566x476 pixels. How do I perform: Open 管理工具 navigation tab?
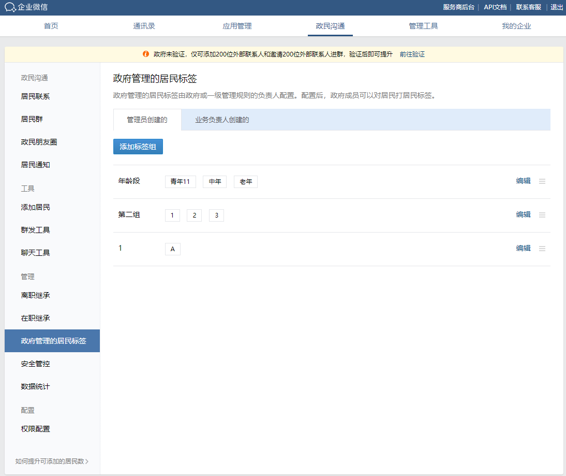coord(423,26)
